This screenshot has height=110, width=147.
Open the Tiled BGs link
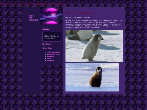click(51, 56)
